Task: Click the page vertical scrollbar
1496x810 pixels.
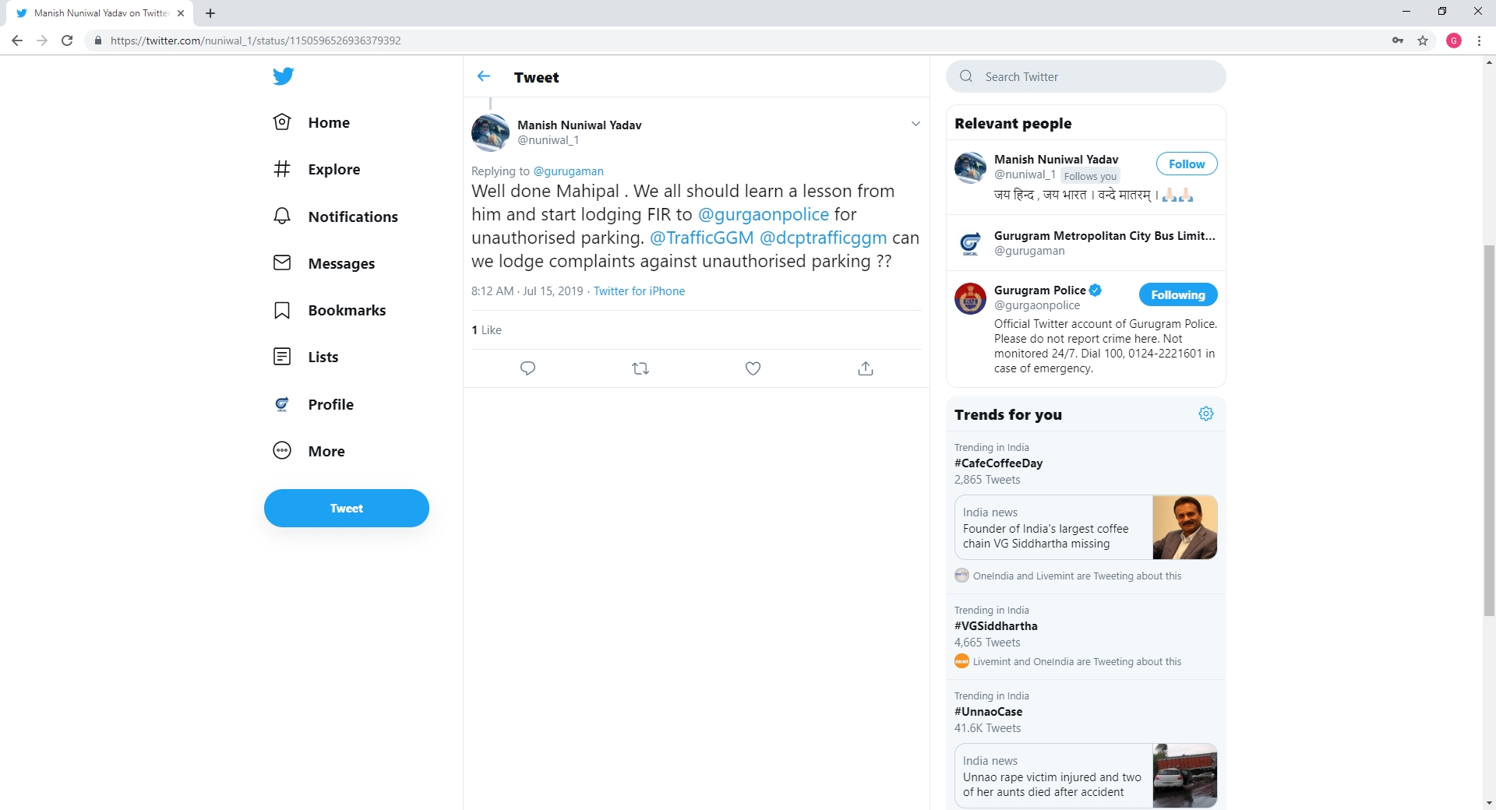Action: click(x=1489, y=428)
